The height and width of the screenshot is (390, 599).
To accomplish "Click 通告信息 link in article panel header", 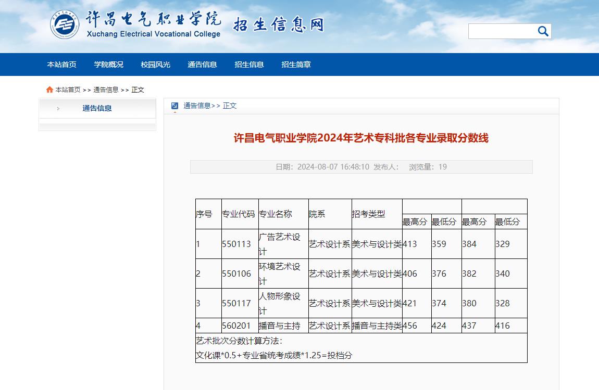I will (x=197, y=106).
